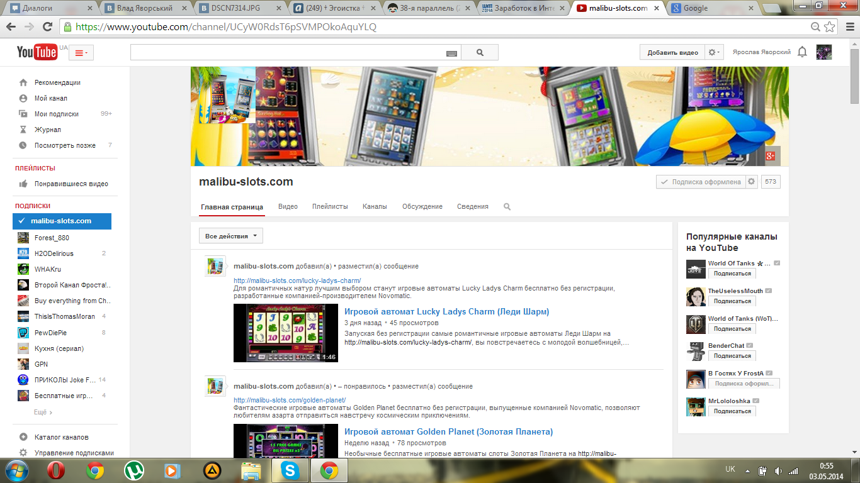
Task: Switch to the Сведения tab
Action: pos(473,206)
